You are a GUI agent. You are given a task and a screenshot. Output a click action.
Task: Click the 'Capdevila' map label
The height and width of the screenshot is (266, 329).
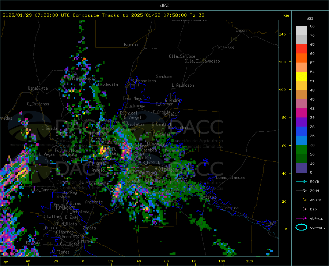[108, 85]
